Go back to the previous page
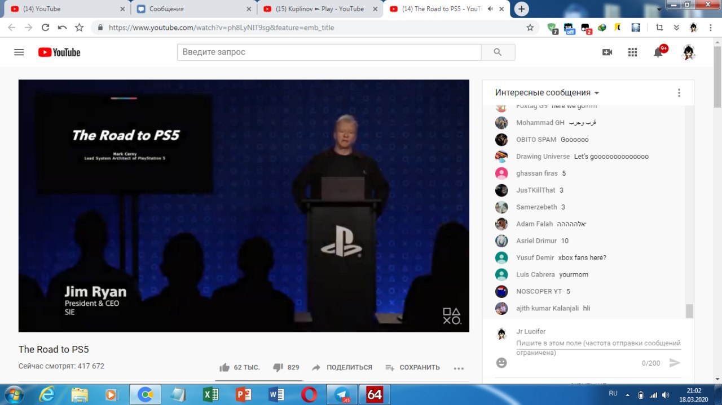 pyautogui.click(x=11, y=27)
